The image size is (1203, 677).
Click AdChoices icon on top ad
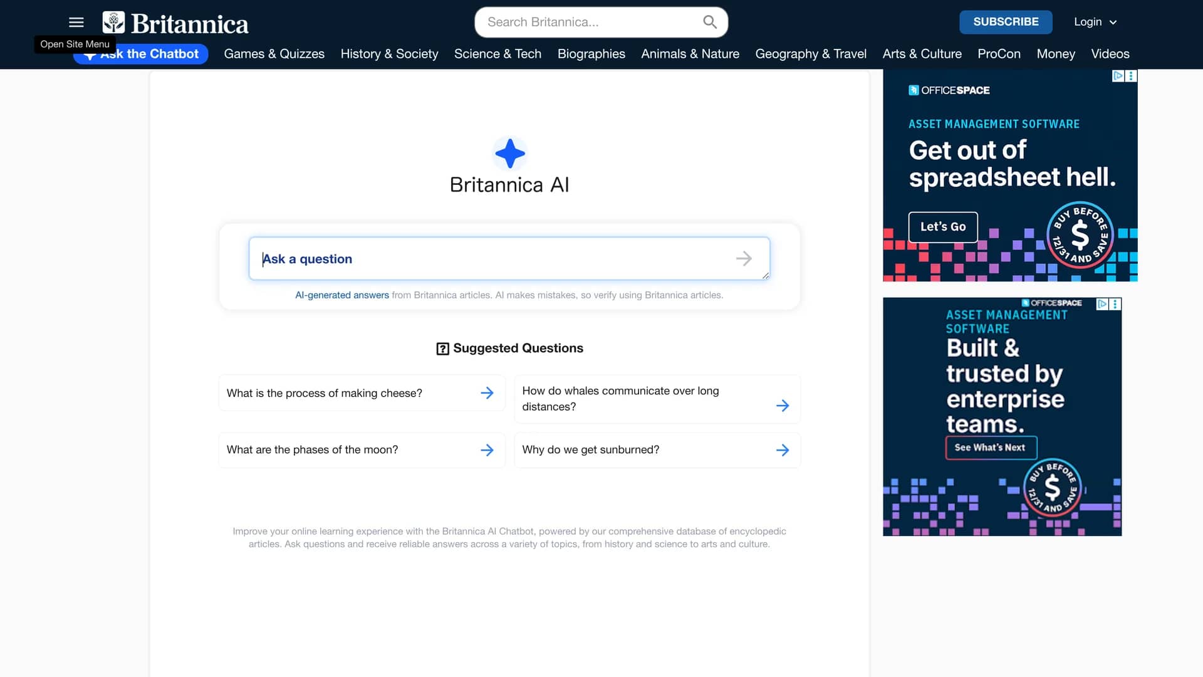point(1118,76)
